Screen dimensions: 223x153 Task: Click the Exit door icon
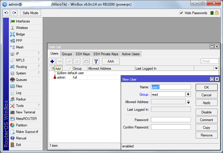tap(12, 145)
